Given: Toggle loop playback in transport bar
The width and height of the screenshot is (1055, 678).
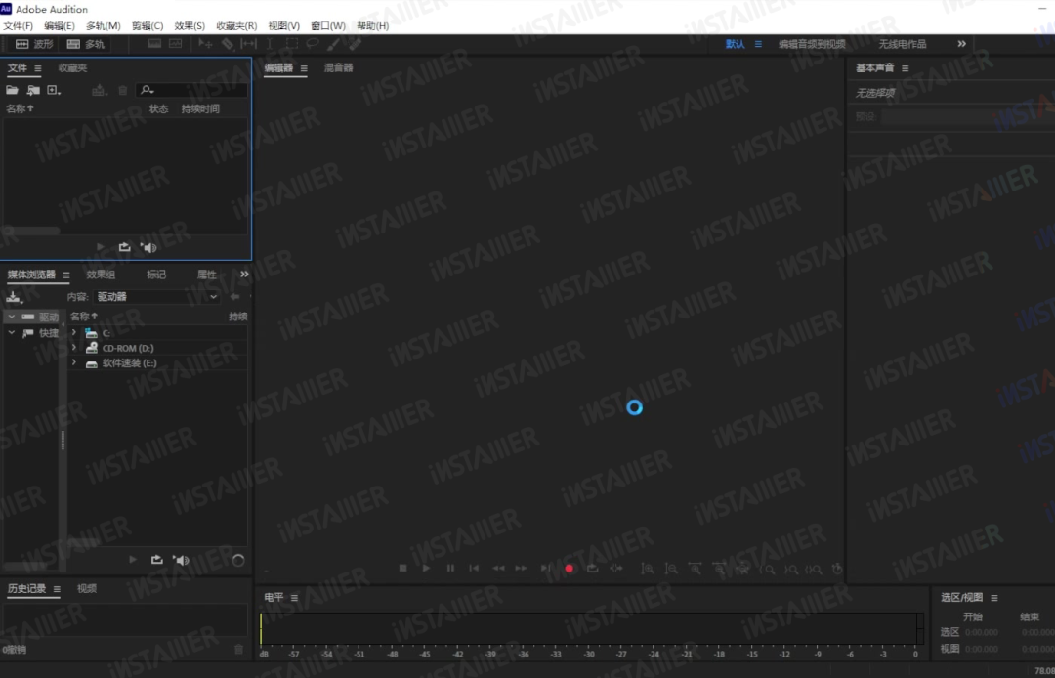Looking at the screenshot, I should (x=593, y=569).
